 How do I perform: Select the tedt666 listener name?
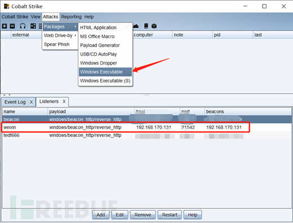click(x=11, y=135)
